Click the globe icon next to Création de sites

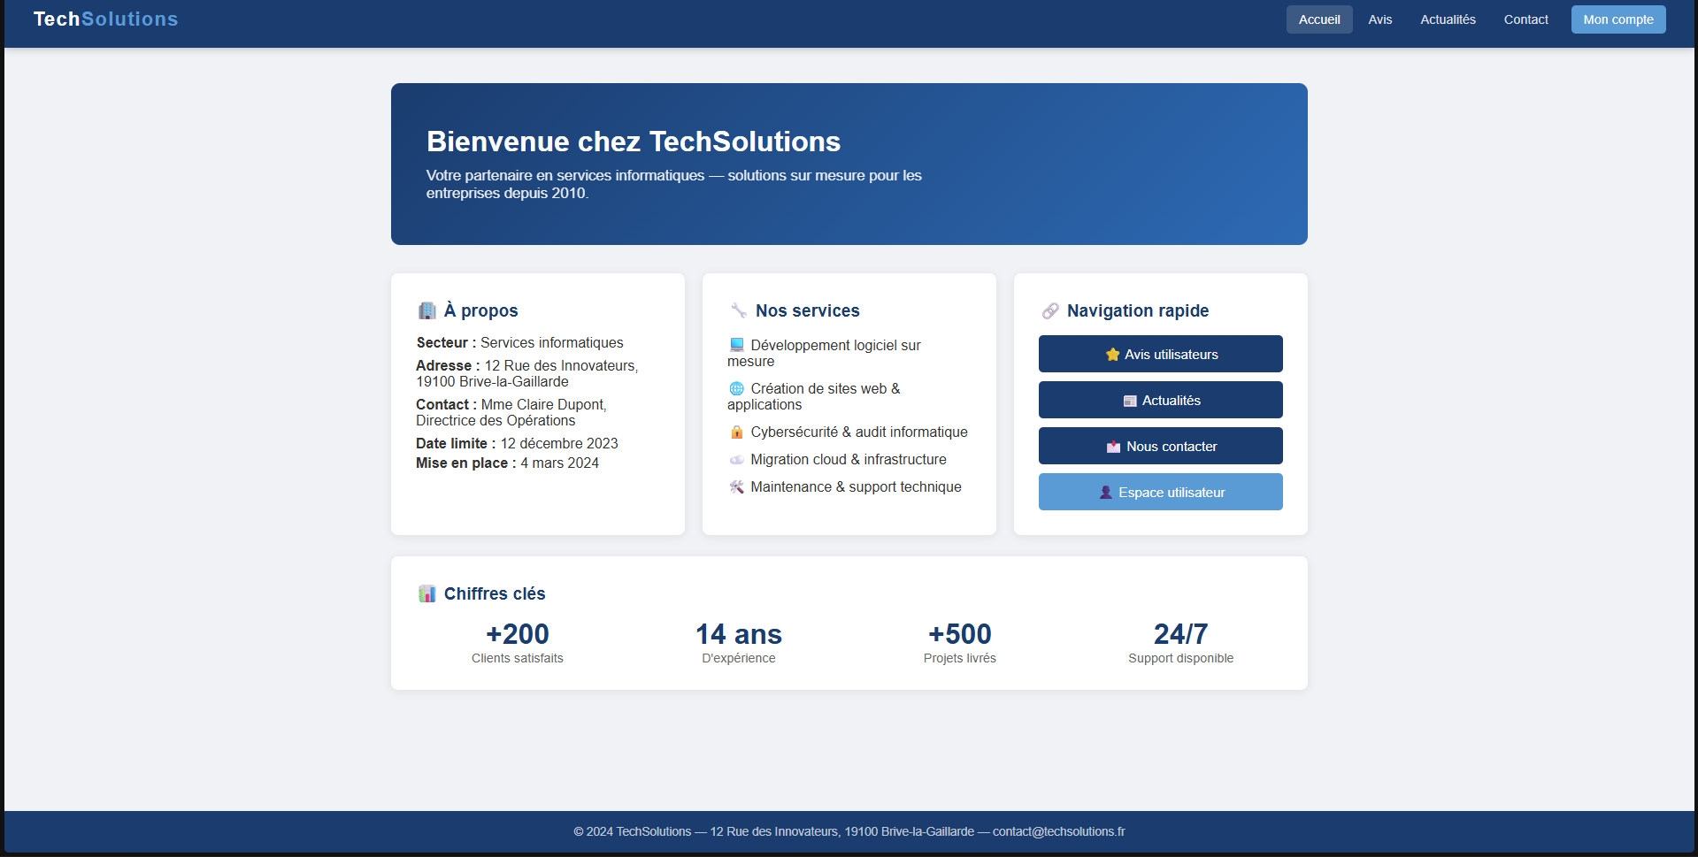[x=736, y=389]
